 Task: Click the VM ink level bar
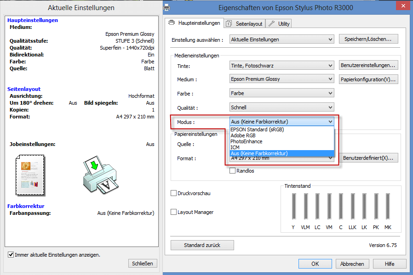tap(329, 207)
